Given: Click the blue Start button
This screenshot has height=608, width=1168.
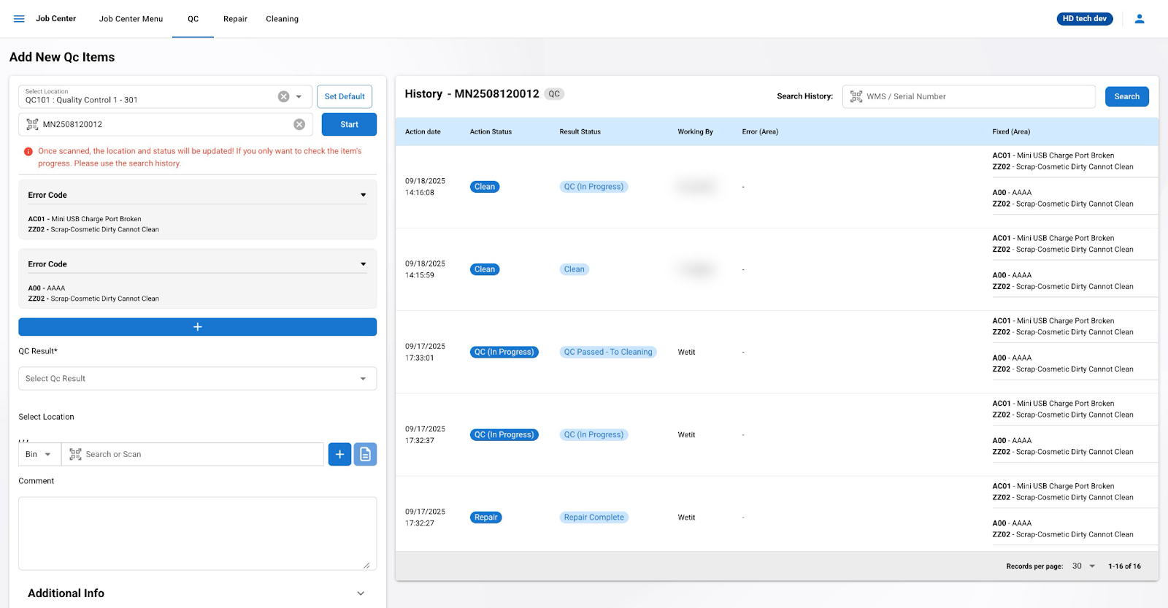Looking at the screenshot, I should (x=349, y=125).
